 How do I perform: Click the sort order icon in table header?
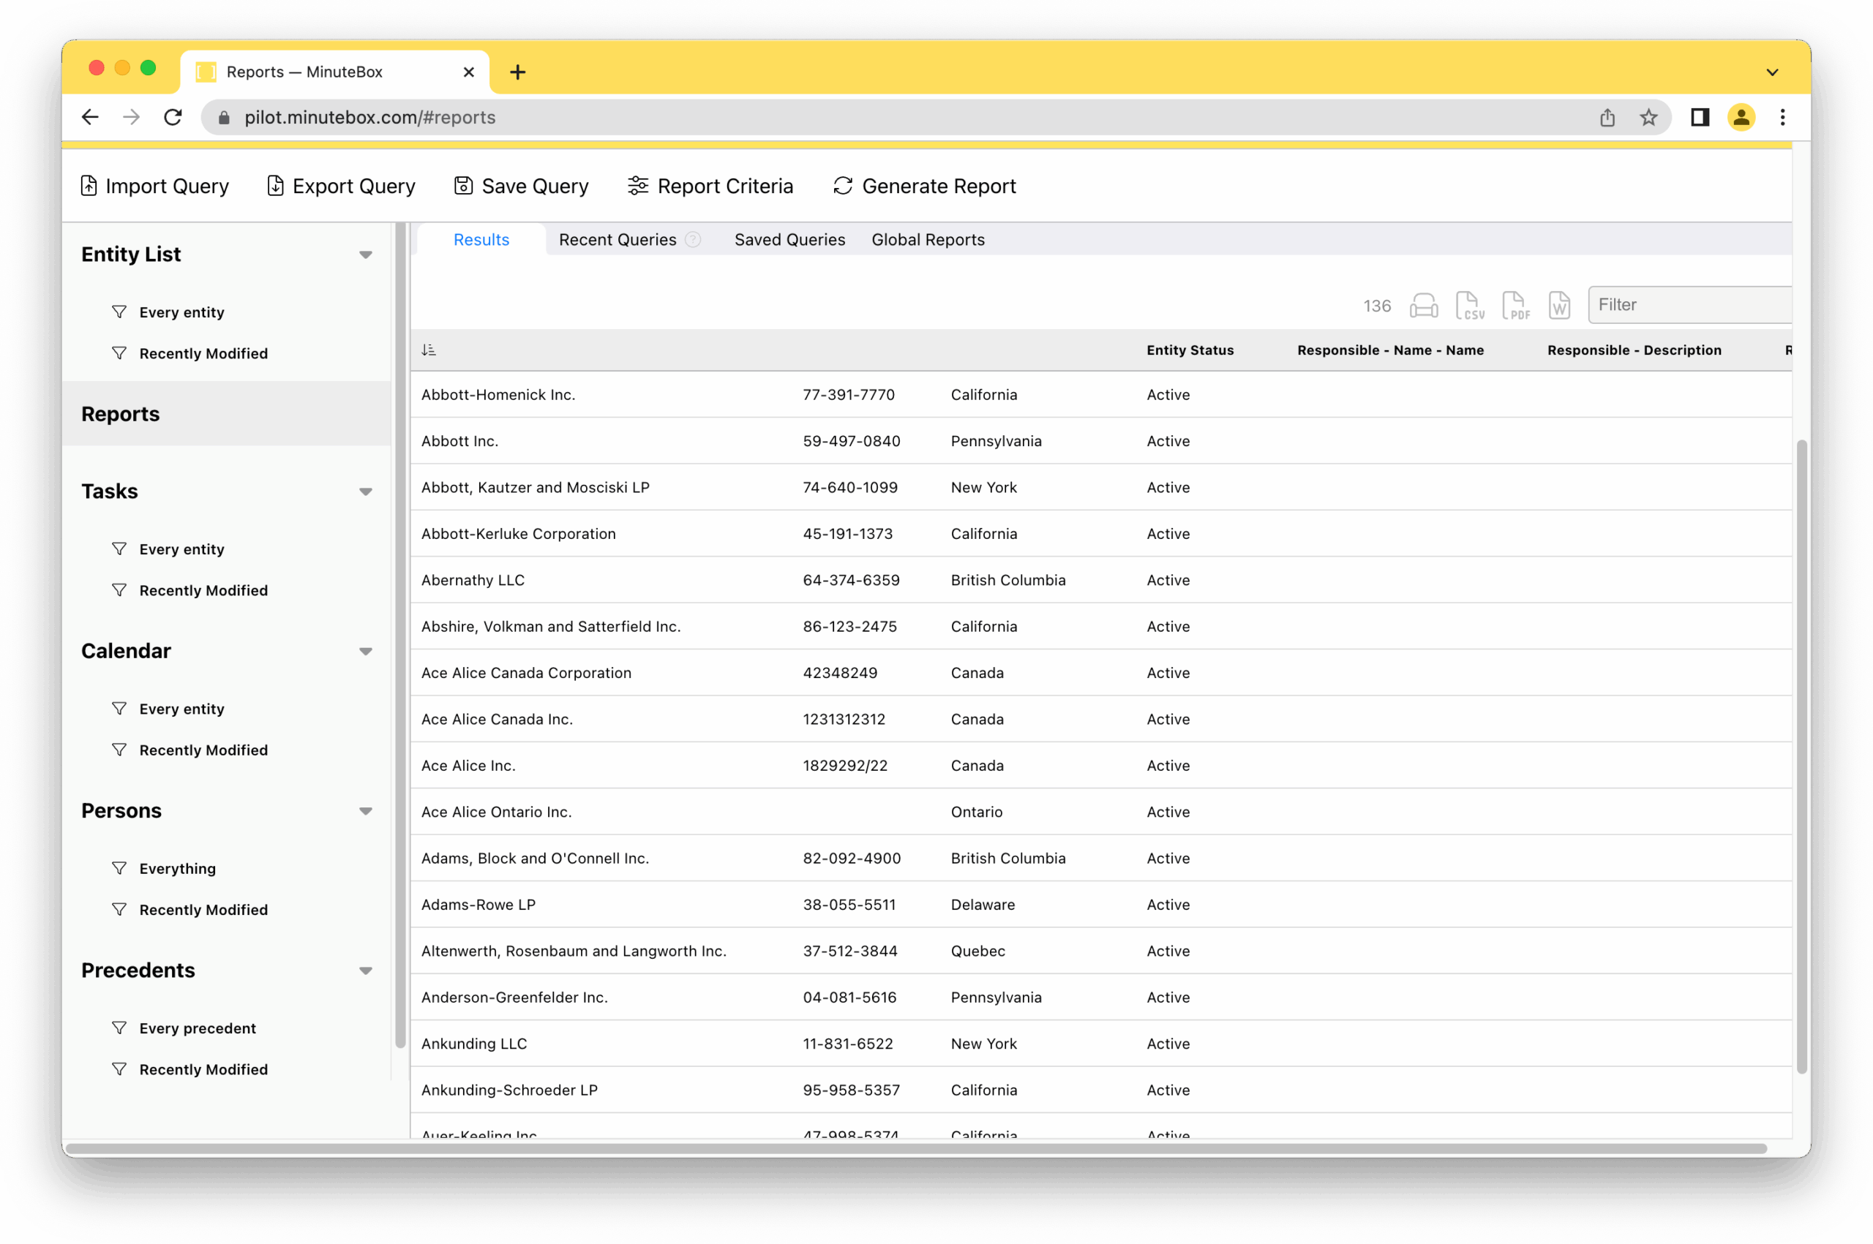[429, 350]
